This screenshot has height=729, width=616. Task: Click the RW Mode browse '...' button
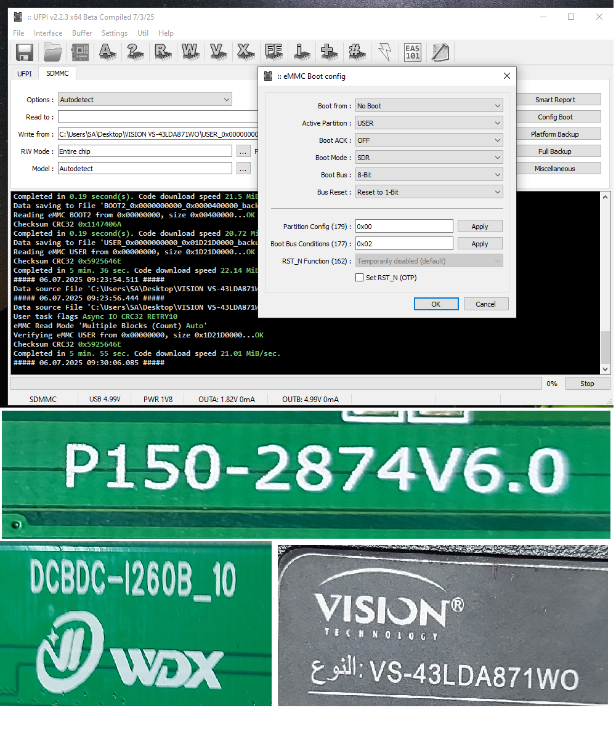(243, 151)
